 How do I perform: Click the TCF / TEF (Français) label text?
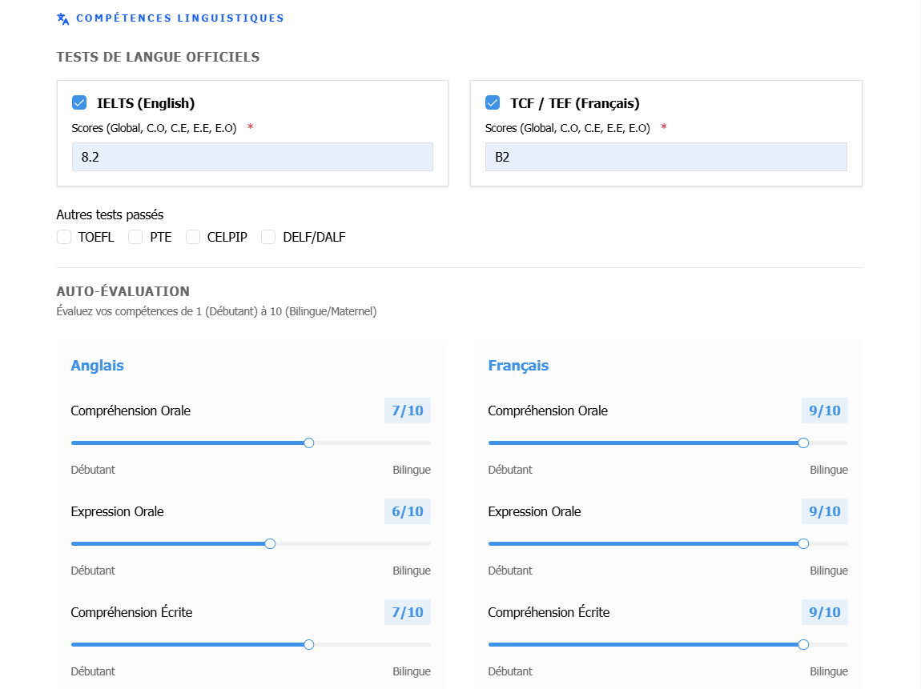pyautogui.click(x=575, y=103)
